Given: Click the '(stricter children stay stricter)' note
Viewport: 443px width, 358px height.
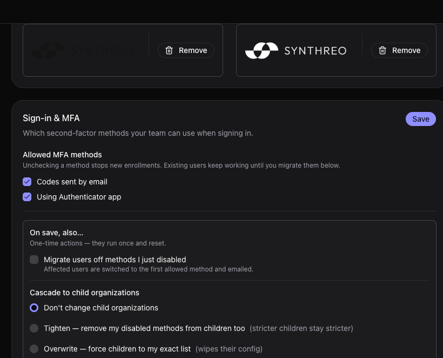Looking at the screenshot, I should pos(301,328).
